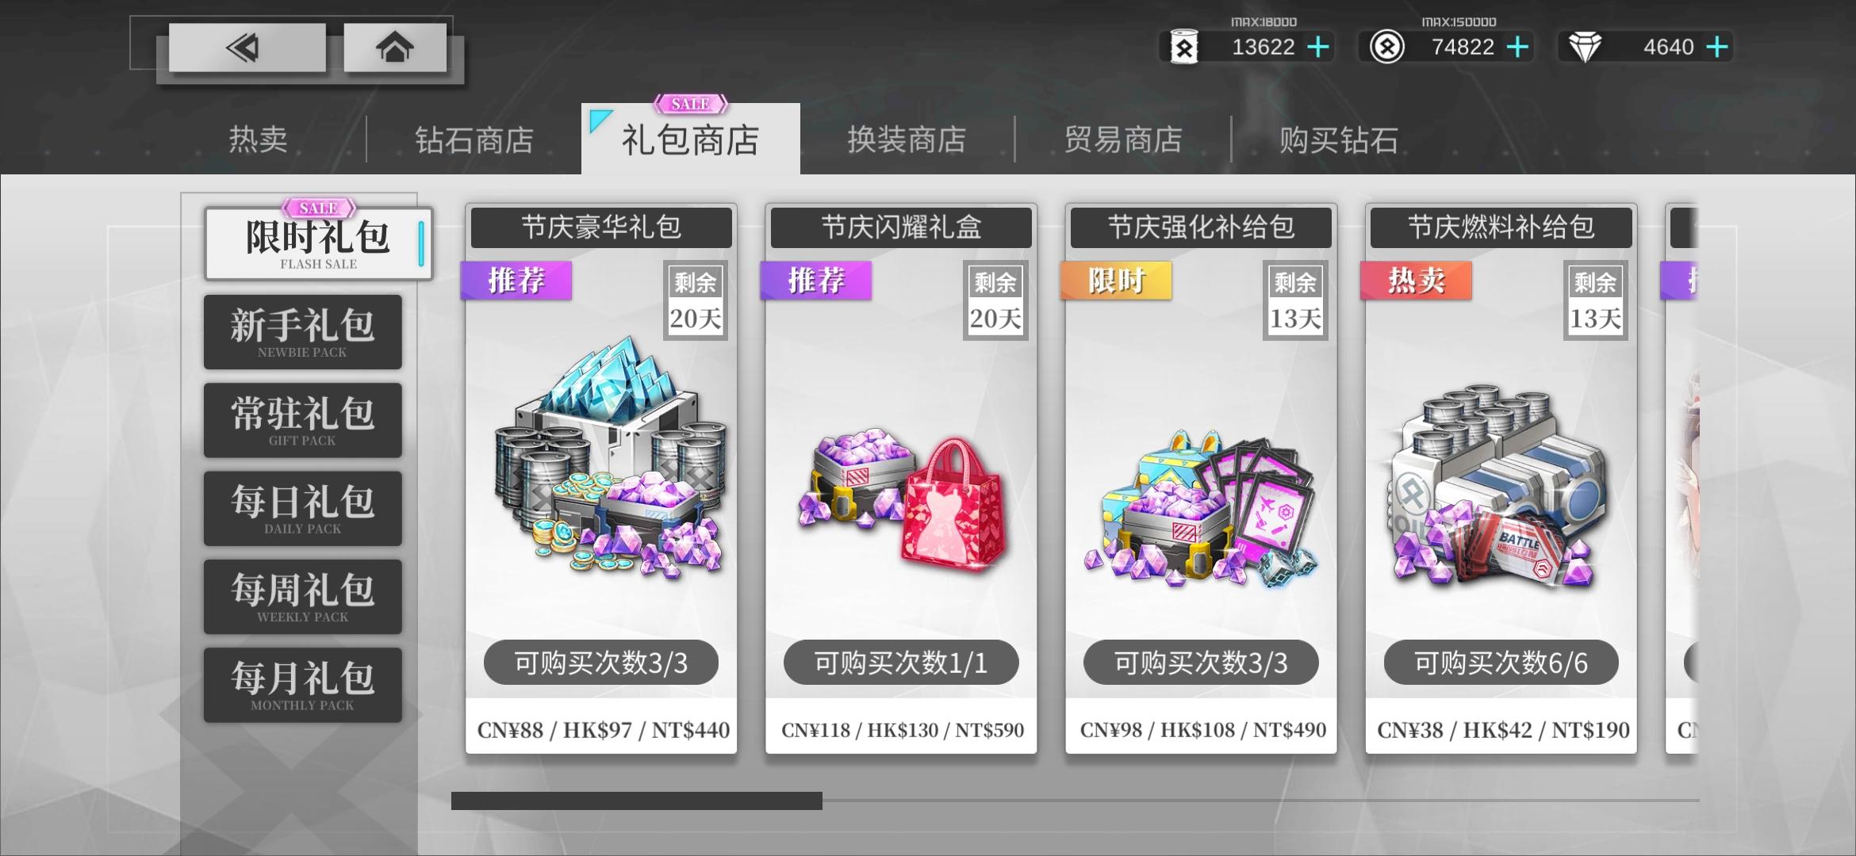1856x856 pixels.
Task: Select 新手礼包 Newbie Pack category
Action: (x=302, y=332)
